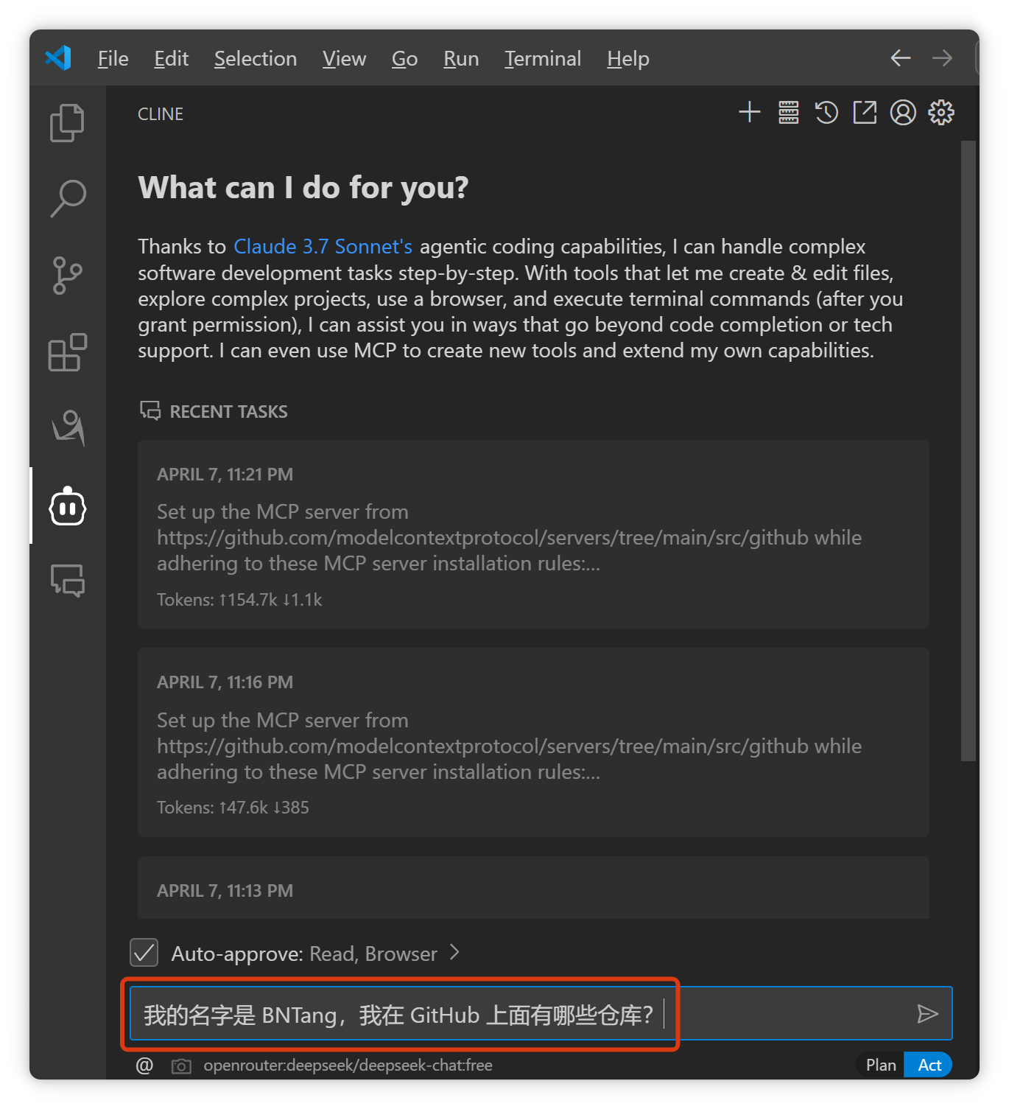The image size is (1009, 1109).
Task: Switch to Plan mode
Action: coord(881,1065)
